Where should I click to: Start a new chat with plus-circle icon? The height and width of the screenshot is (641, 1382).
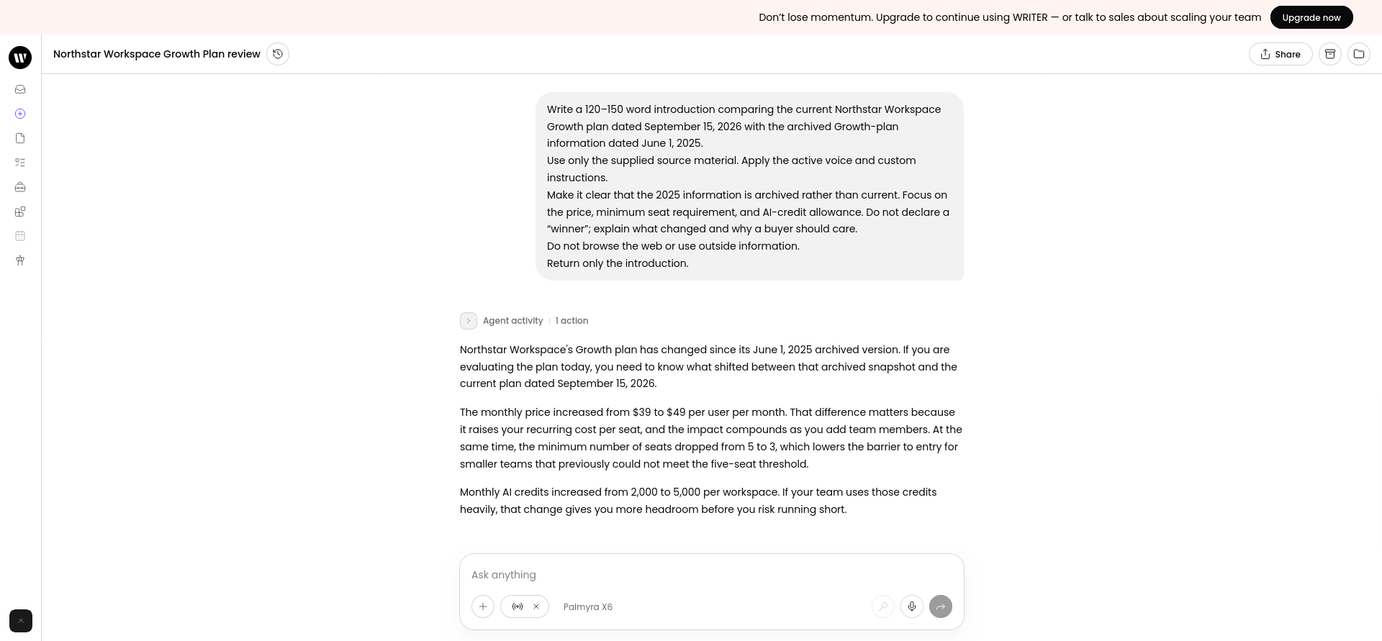click(20, 114)
